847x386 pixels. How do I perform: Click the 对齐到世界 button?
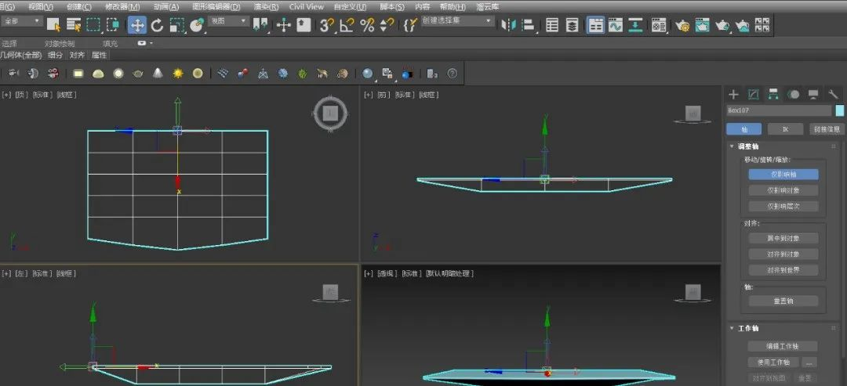(783, 270)
